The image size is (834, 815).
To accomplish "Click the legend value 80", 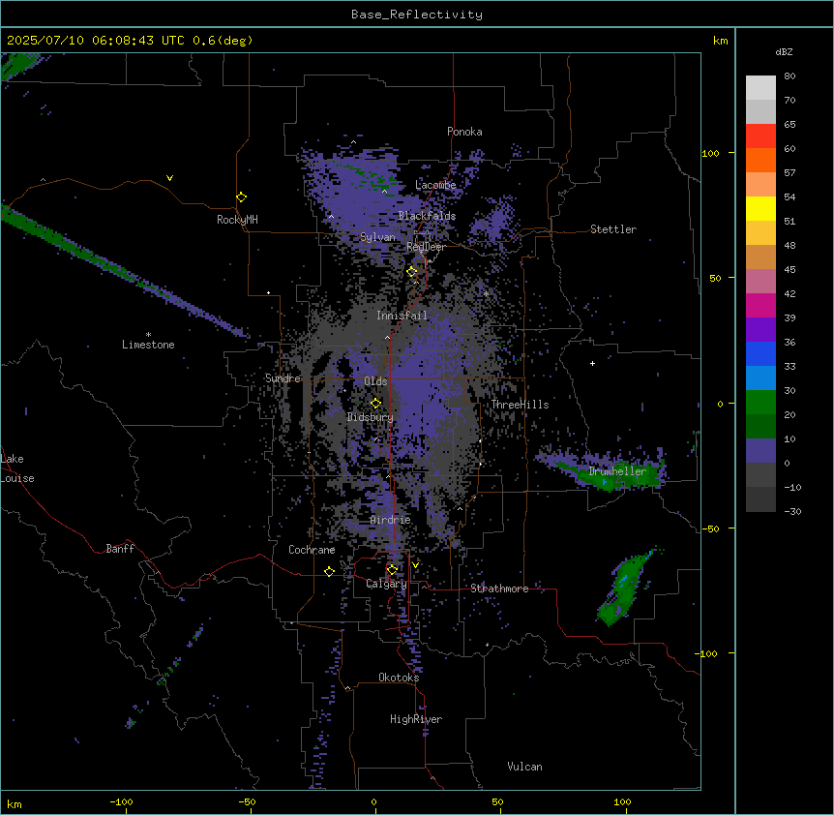I will (789, 76).
